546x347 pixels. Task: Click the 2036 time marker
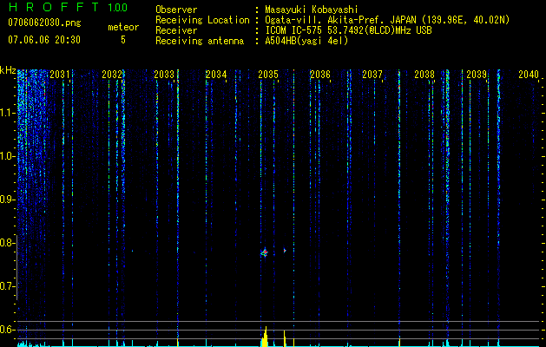320,74
